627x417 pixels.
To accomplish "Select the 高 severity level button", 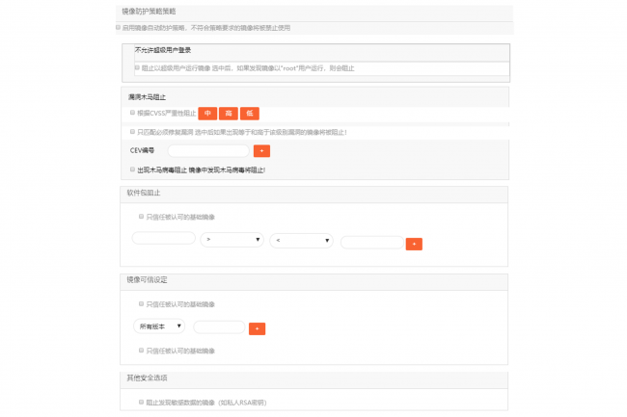I will 228,113.
